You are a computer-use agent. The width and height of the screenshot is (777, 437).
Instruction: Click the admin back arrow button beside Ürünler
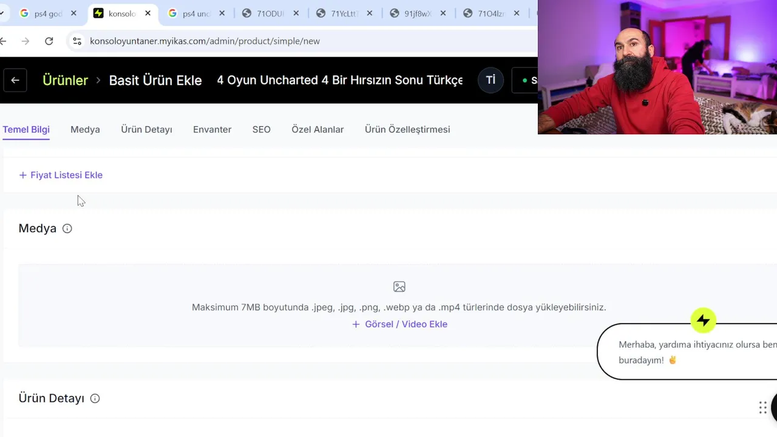(x=15, y=80)
